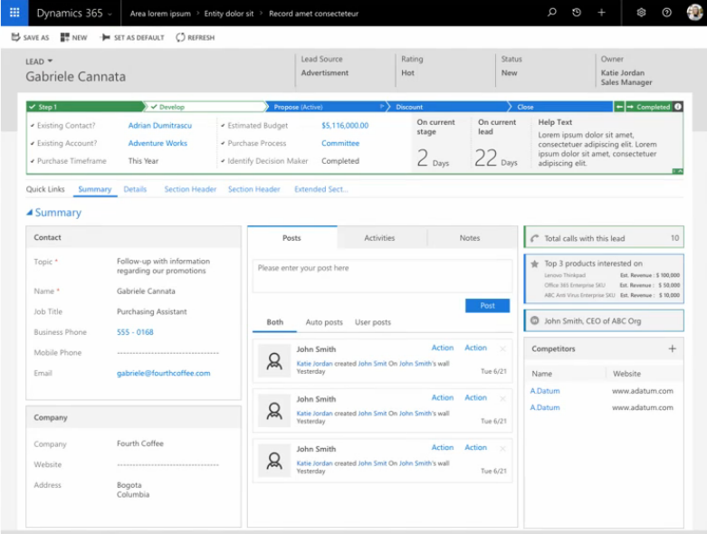Click the Refresh toolbar icon
This screenshot has width=707, height=534.
point(180,37)
